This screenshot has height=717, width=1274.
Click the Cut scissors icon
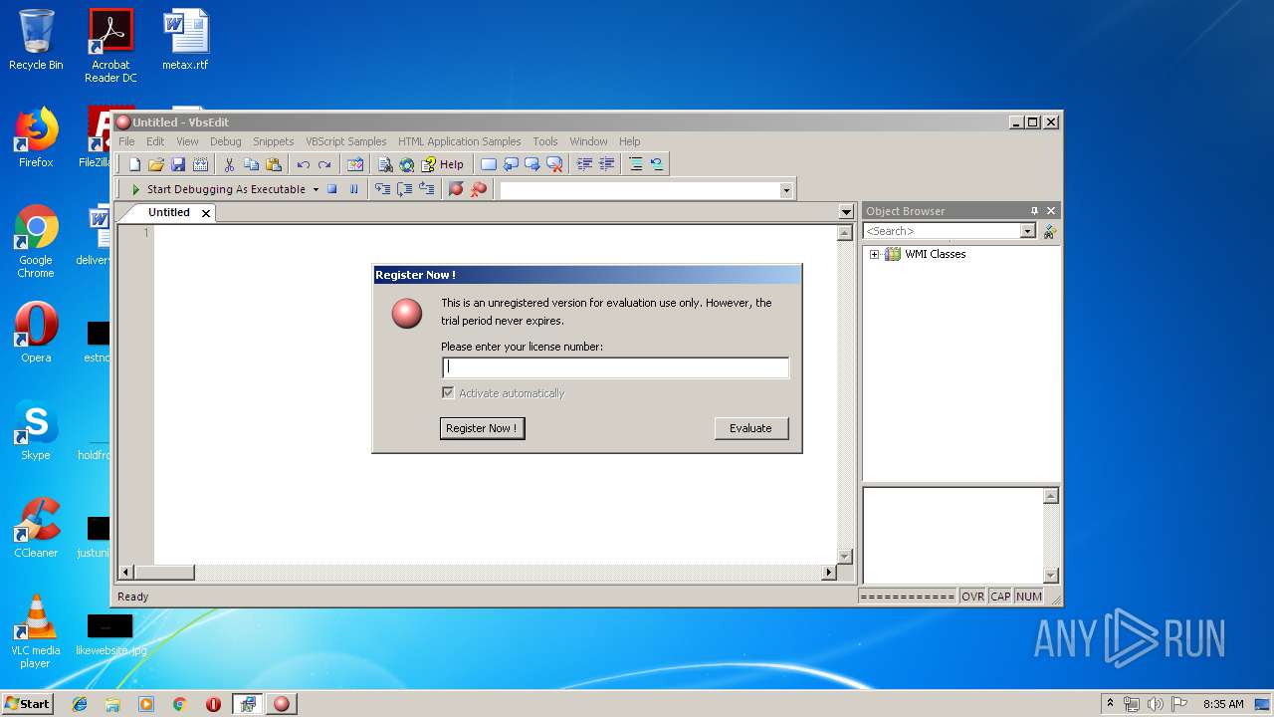pyautogui.click(x=229, y=164)
